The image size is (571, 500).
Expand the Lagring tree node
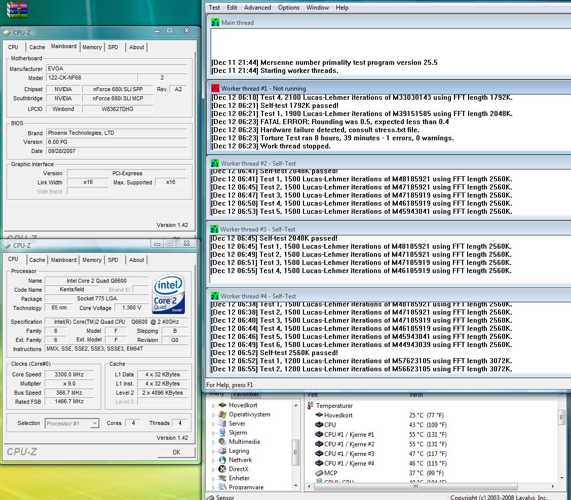point(213,451)
